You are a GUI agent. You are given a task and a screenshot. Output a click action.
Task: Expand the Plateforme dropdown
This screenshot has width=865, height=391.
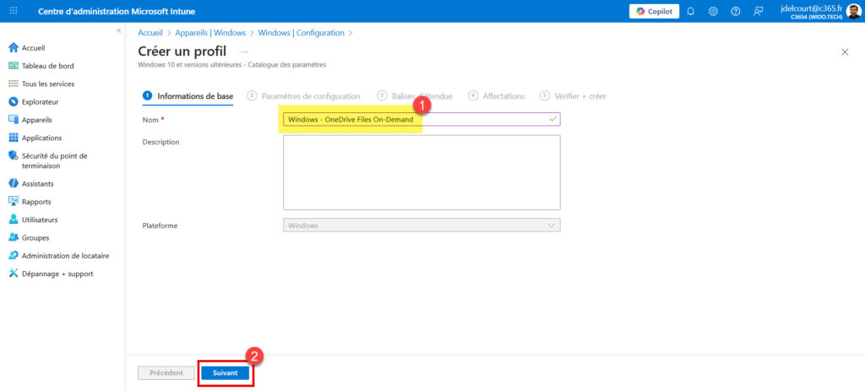pyautogui.click(x=422, y=225)
